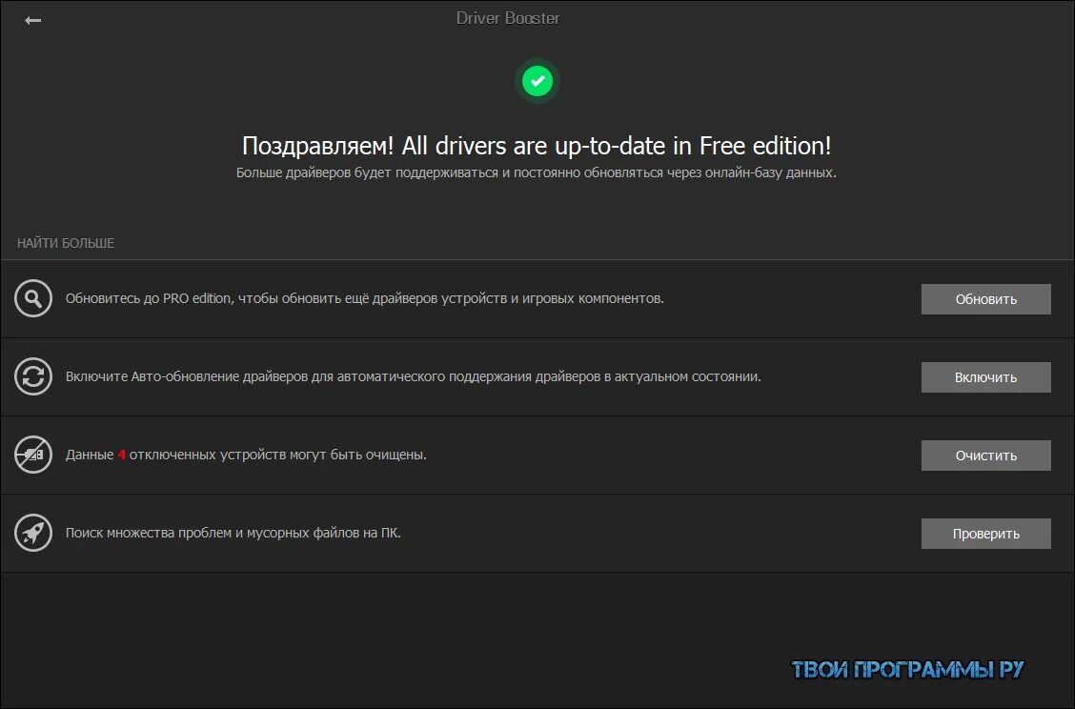Click the magnifier icon for PRO edition upgrade
The width and height of the screenshot is (1075, 709).
[x=33, y=298]
